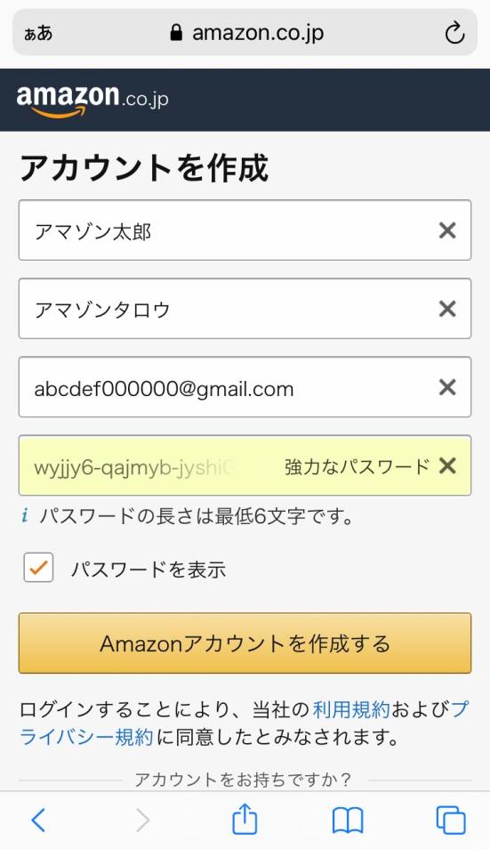Go back with Safari back chevron
This screenshot has width=490, height=849.
[x=38, y=821]
